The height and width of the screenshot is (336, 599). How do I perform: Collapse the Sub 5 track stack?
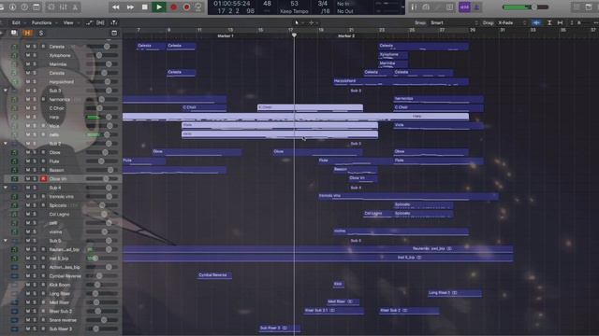[6, 241]
